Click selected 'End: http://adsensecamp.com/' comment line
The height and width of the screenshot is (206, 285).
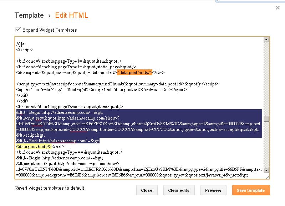58,141
